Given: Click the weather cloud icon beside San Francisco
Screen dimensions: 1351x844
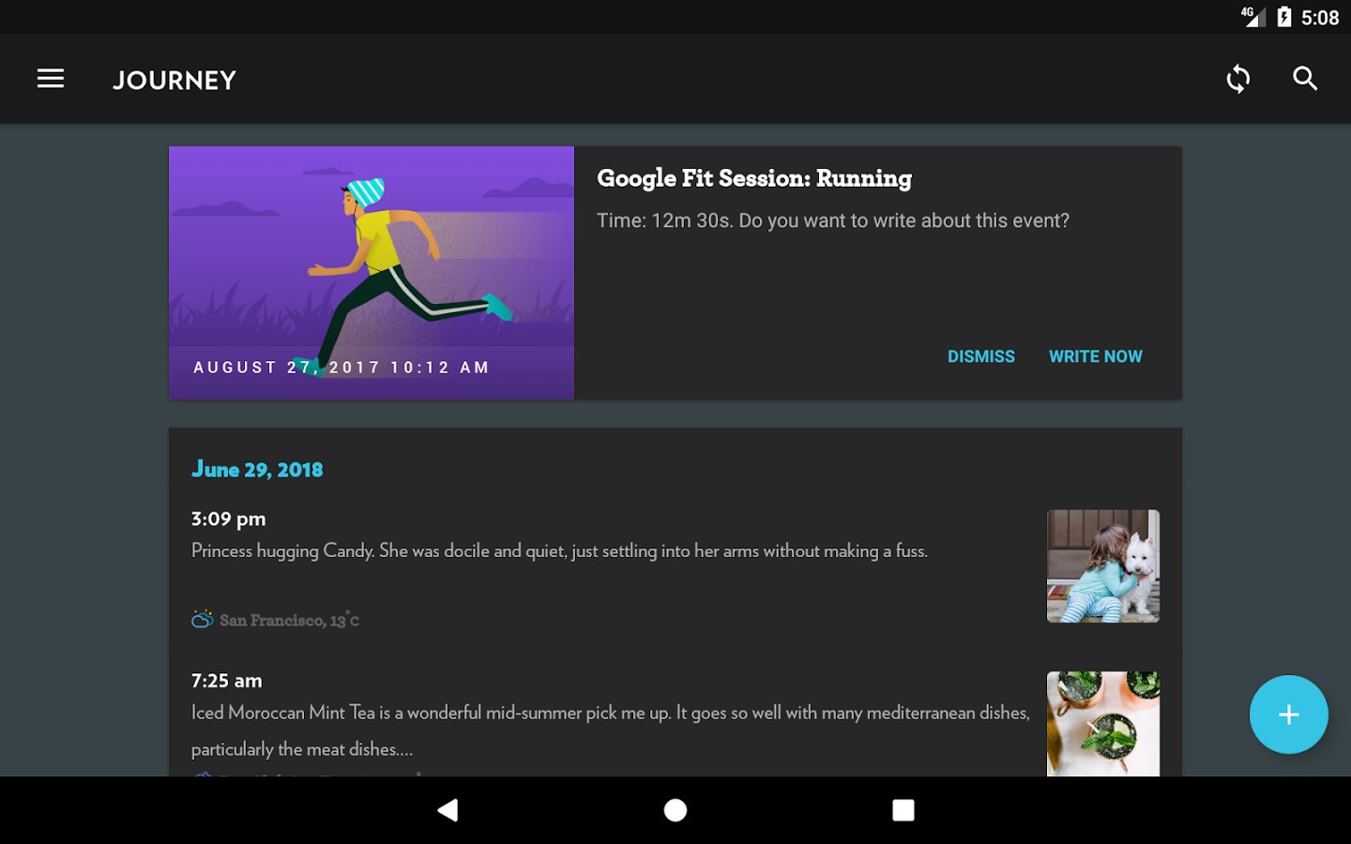Looking at the screenshot, I should (x=203, y=620).
